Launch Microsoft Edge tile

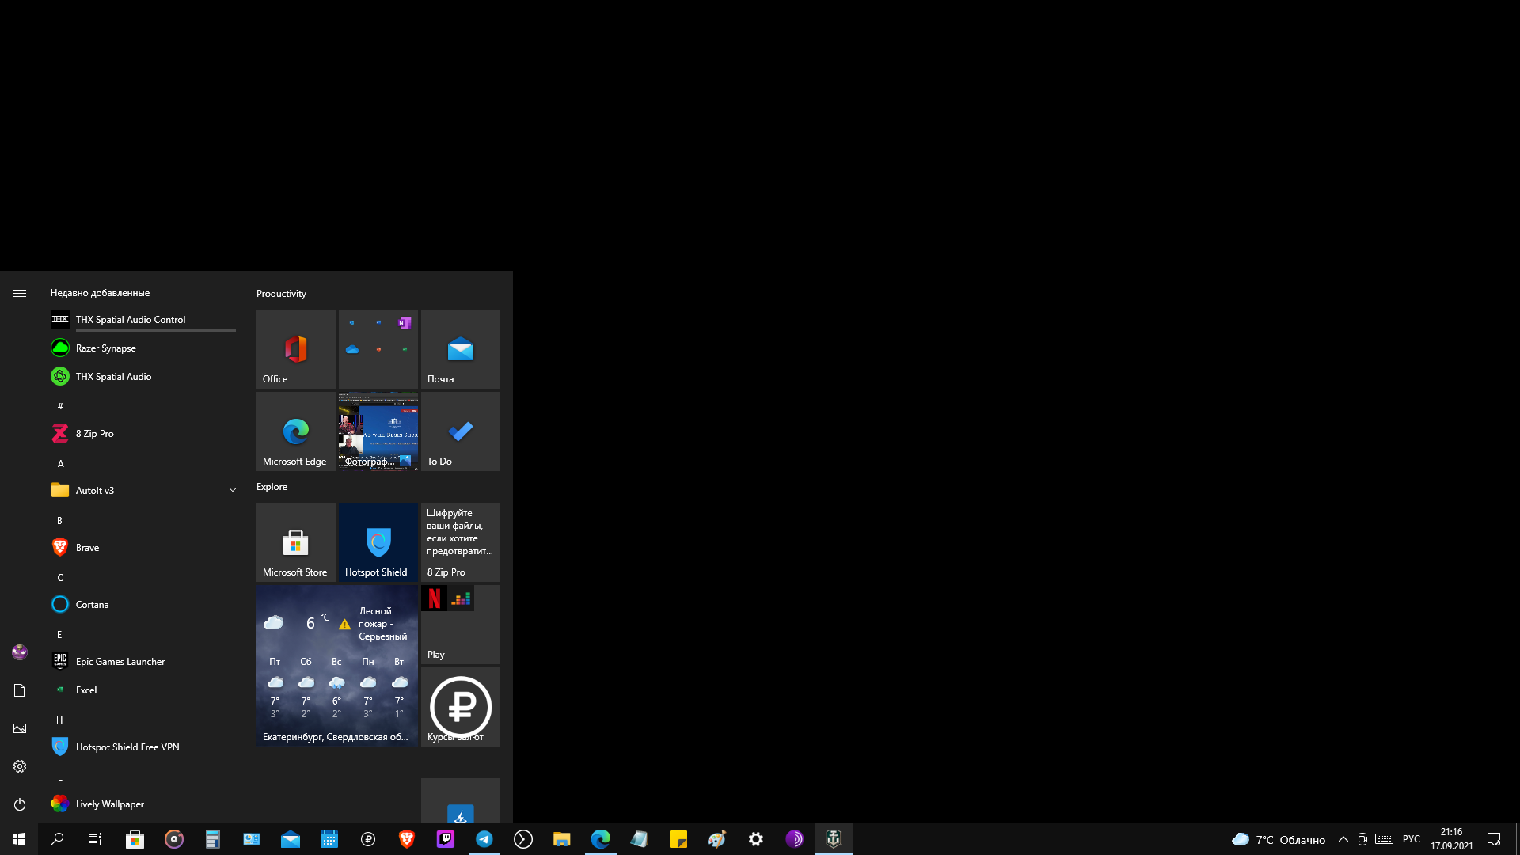tap(295, 431)
